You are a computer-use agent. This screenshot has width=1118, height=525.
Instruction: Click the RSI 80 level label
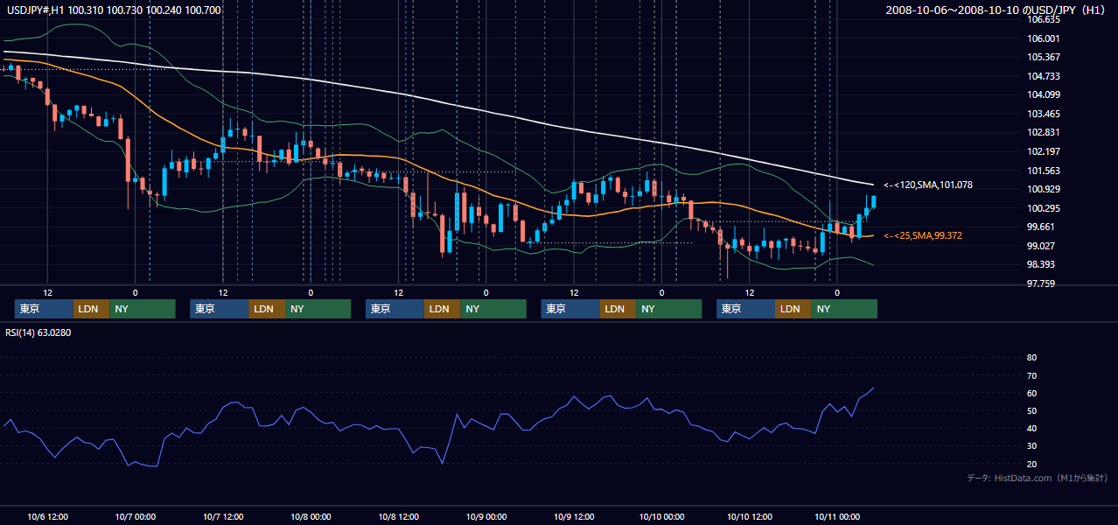click(1031, 358)
